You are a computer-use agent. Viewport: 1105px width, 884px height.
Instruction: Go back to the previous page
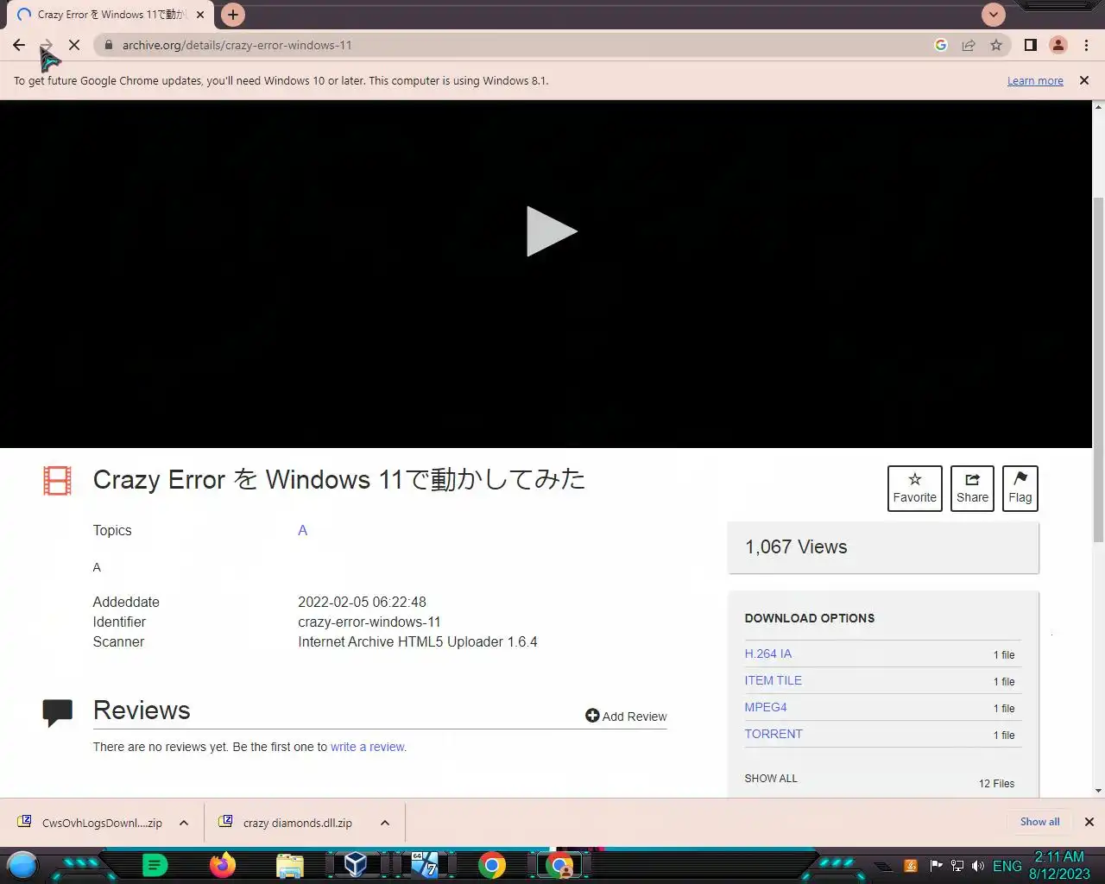click(19, 45)
